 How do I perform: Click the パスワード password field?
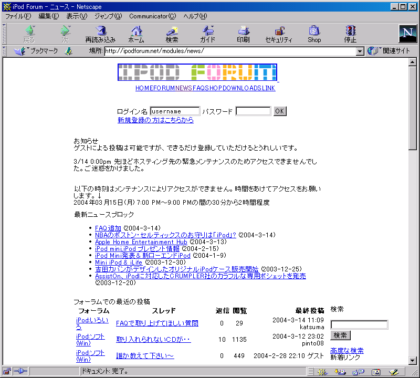(253, 111)
